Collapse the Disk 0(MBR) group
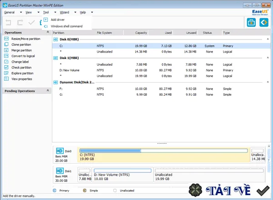This screenshot has width=273, height=200. point(268,39)
